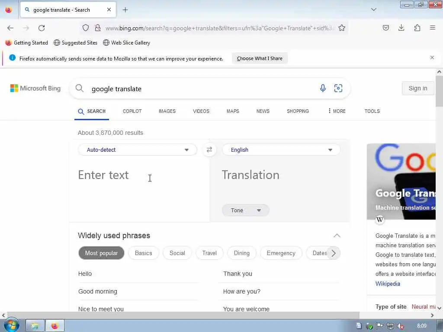Open the Firefox downloads panel
The width and height of the screenshot is (443, 332).
[x=401, y=28]
